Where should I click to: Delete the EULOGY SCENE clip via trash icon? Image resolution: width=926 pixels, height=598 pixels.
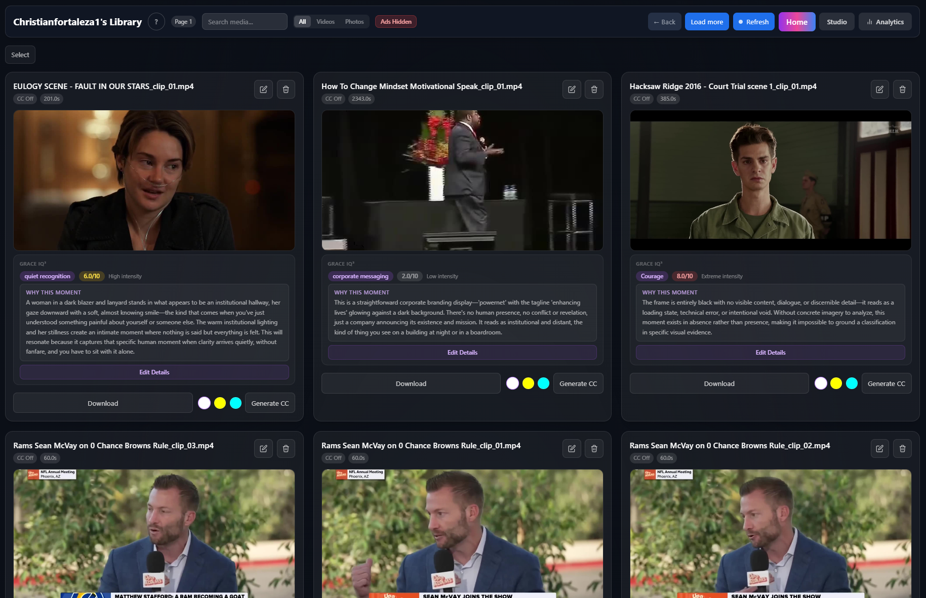pos(286,90)
